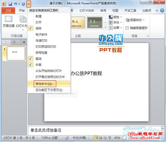Select 拼写检查 in the customize menu
The image size is (166, 142).
point(49,52)
